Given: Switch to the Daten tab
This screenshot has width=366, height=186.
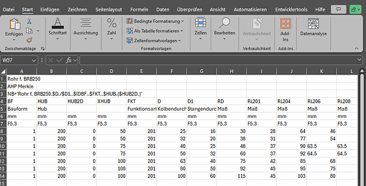Looking at the screenshot, I should click(x=163, y=10).
